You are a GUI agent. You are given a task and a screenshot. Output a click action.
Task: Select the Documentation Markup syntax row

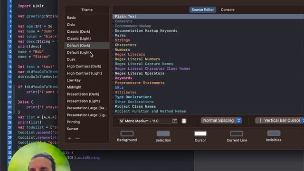(208, 26)
